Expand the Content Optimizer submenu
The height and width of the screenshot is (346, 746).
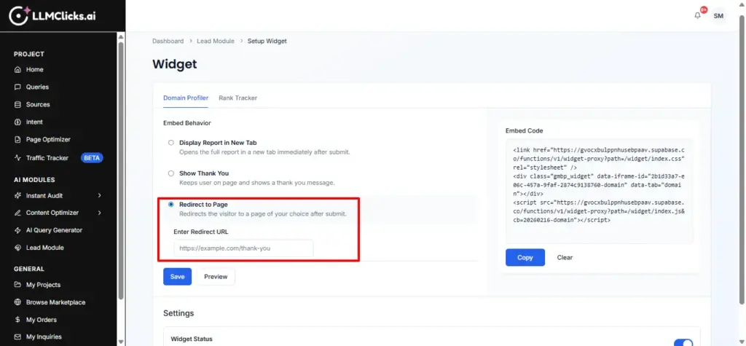[99, 213]
